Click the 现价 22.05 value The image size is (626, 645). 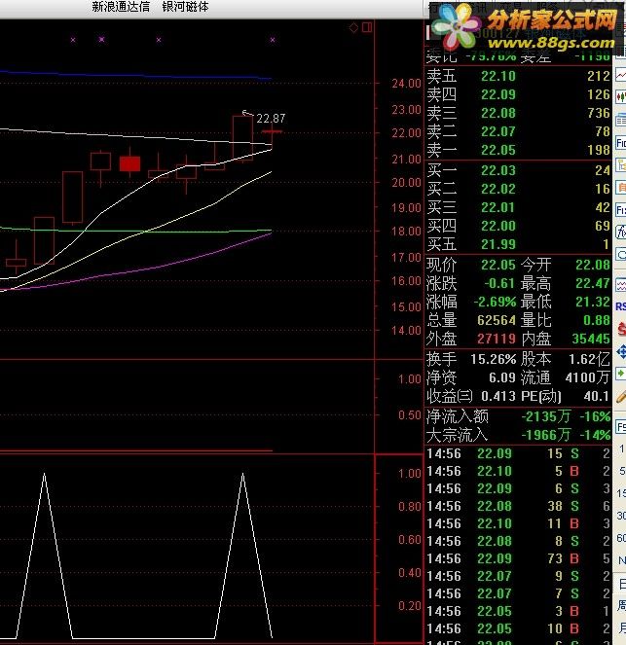pyautogui.click(x=498, y=265)
